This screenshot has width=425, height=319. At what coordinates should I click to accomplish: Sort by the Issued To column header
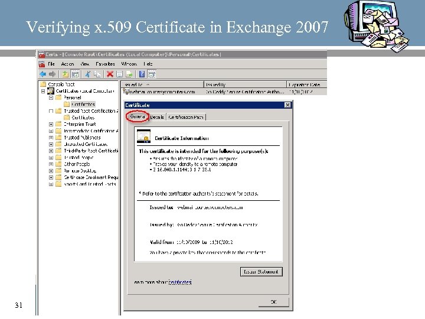pyautogui.click(x=162, y=84)
